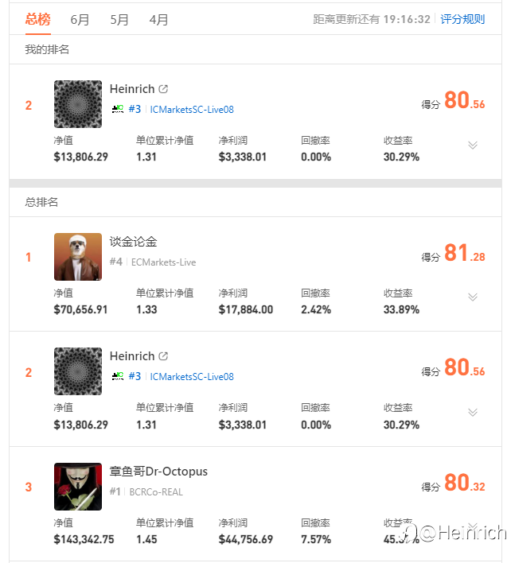Open 章鱼哥Dr-Octopus masked avatar
This screenshot has width=511, height=563.
pos(78,487)
